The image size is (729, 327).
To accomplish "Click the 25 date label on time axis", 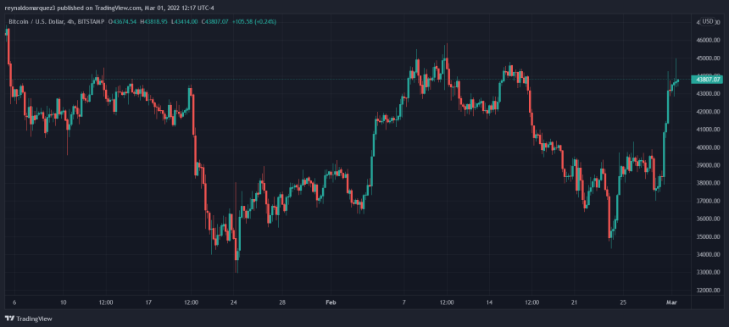I will 623,302.
